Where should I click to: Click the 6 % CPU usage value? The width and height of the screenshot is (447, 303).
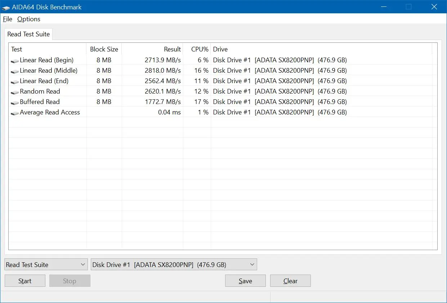(x=203, y=60)
